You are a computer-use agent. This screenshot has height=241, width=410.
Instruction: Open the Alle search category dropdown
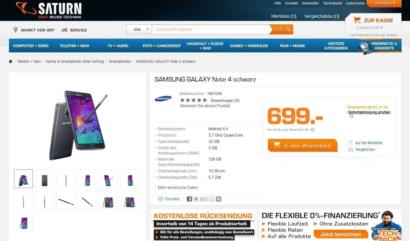coord(139,29)
